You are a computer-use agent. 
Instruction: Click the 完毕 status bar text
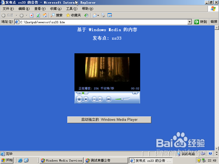[9, 154]
